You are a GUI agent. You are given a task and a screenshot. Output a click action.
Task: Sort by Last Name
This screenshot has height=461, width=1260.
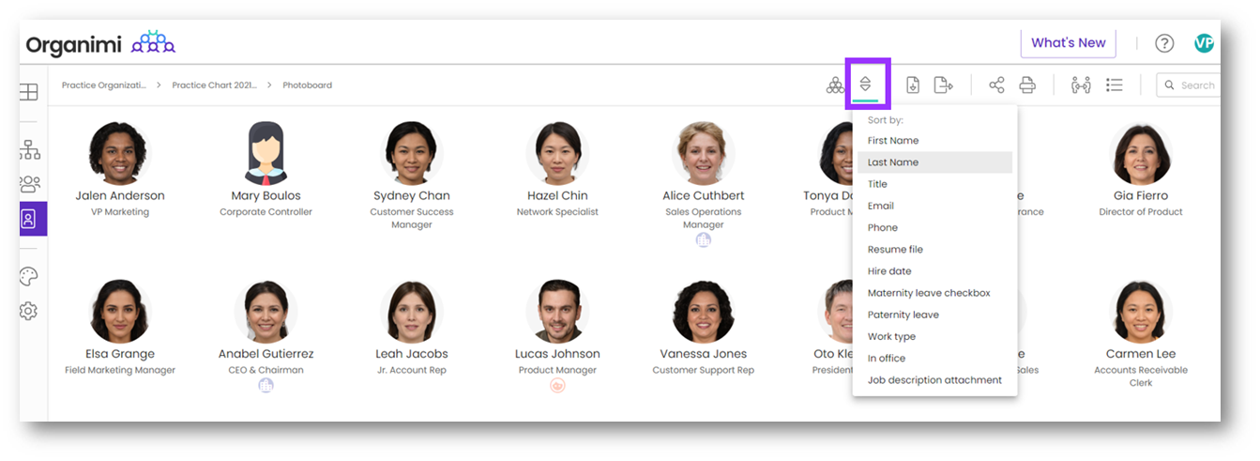point(893,162)
